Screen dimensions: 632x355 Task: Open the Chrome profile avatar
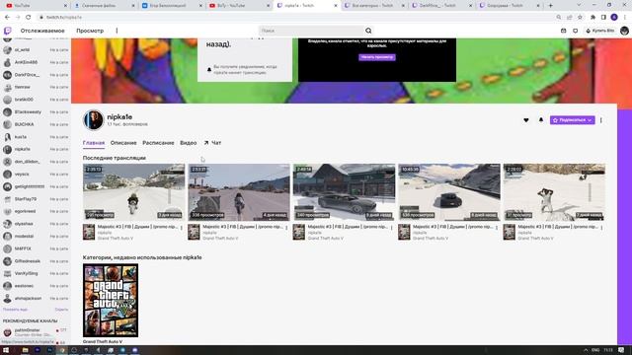614,18
